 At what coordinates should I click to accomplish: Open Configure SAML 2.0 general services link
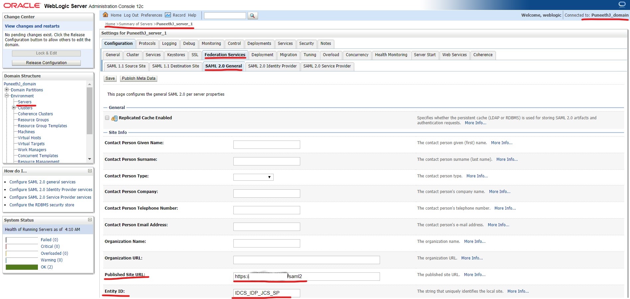[43, 182]
